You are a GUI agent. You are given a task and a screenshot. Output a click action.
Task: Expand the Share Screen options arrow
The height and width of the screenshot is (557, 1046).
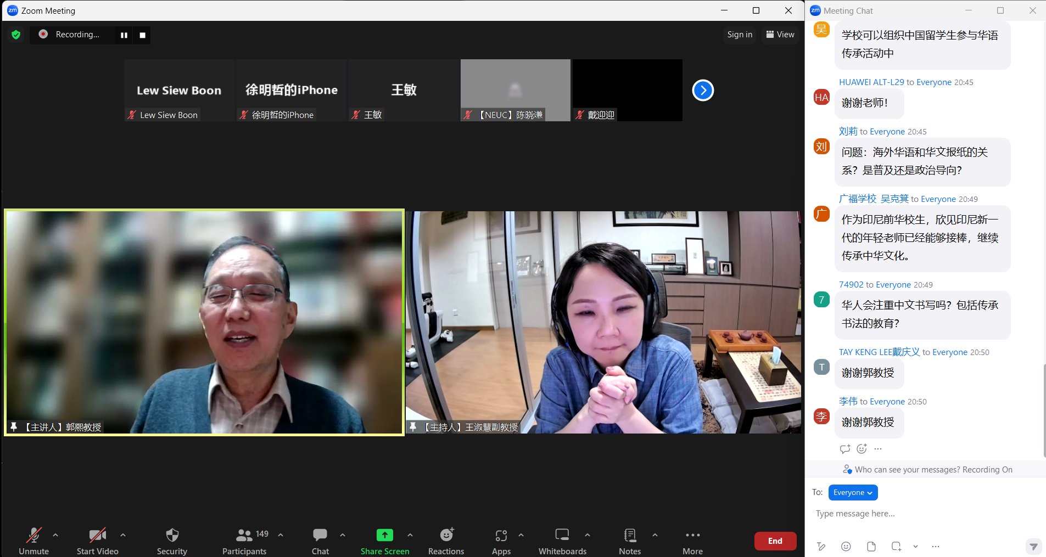410,535
